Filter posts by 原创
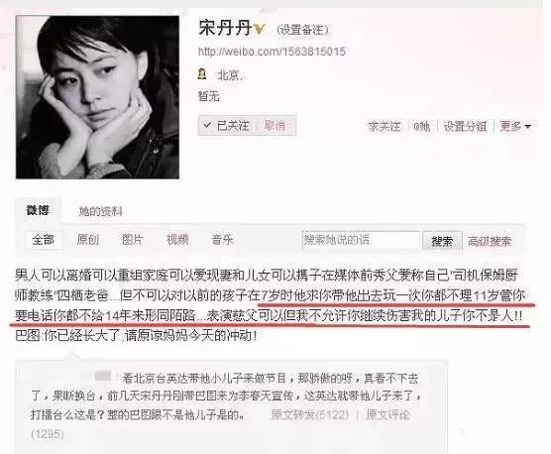Screen dimensions: 551x454 tap(88, 240)
